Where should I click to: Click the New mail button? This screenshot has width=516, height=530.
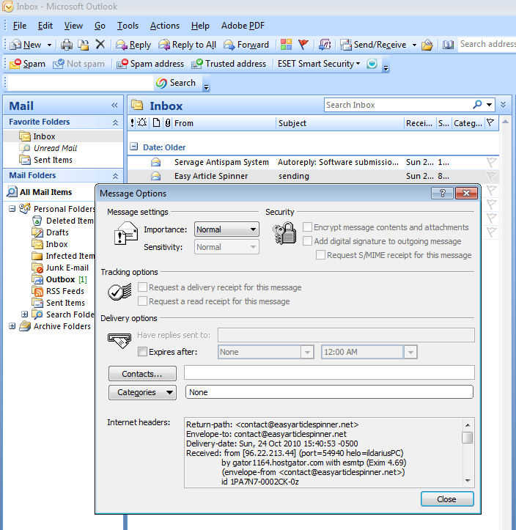[26, 45]
